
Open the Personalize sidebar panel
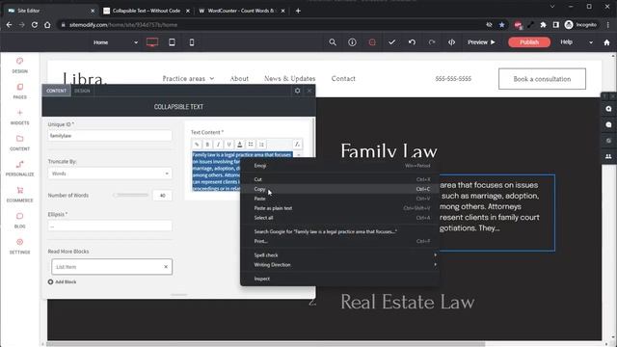pos(19,169)
